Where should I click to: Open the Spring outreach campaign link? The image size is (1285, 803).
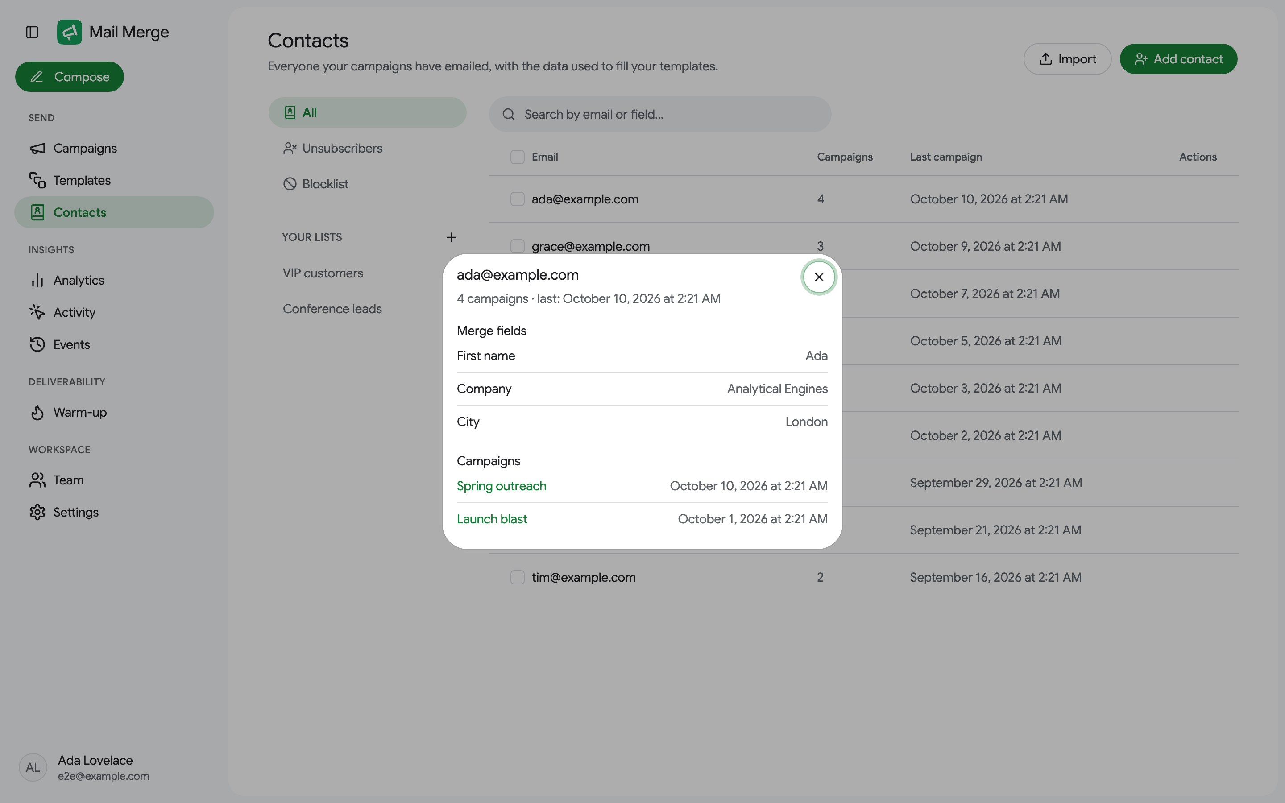point(501,486)
